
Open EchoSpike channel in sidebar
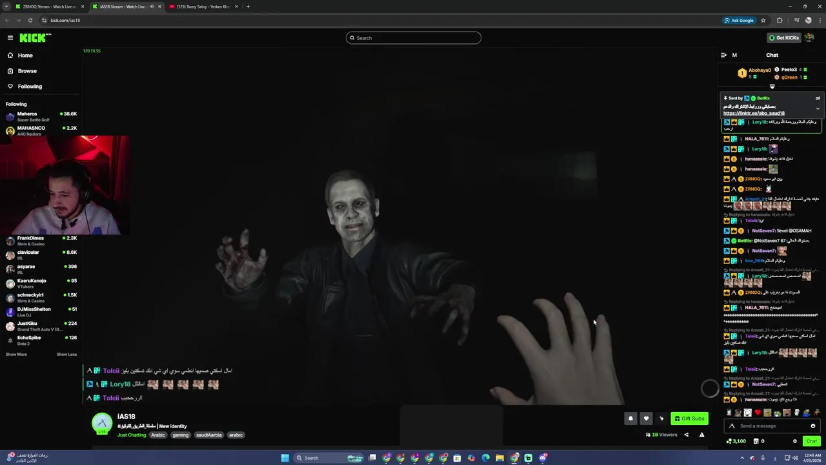click(40, 340)
